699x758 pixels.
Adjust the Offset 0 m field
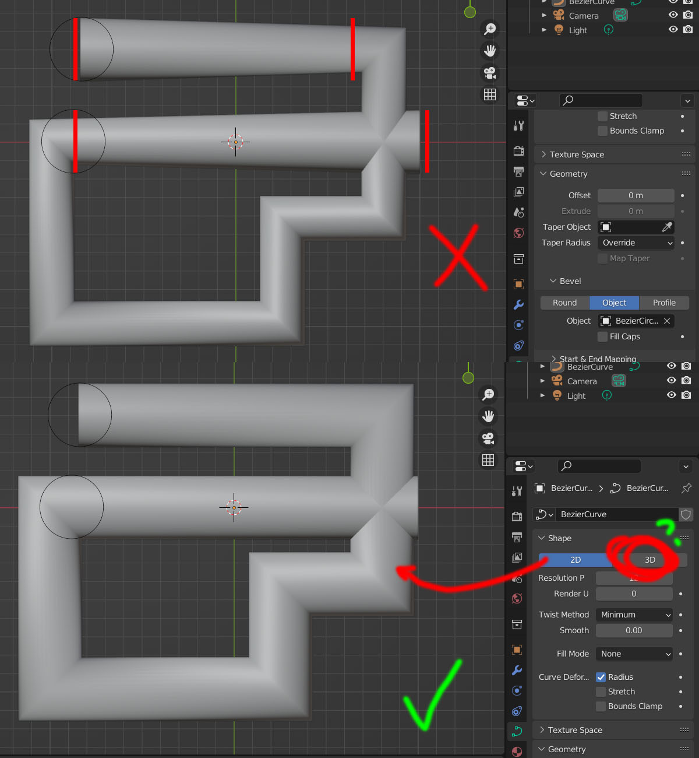636,195
